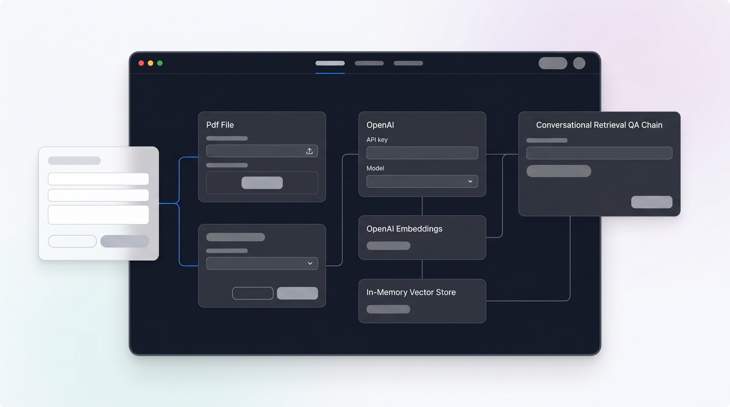Select the first active tab in the title bar

[330, 63]
